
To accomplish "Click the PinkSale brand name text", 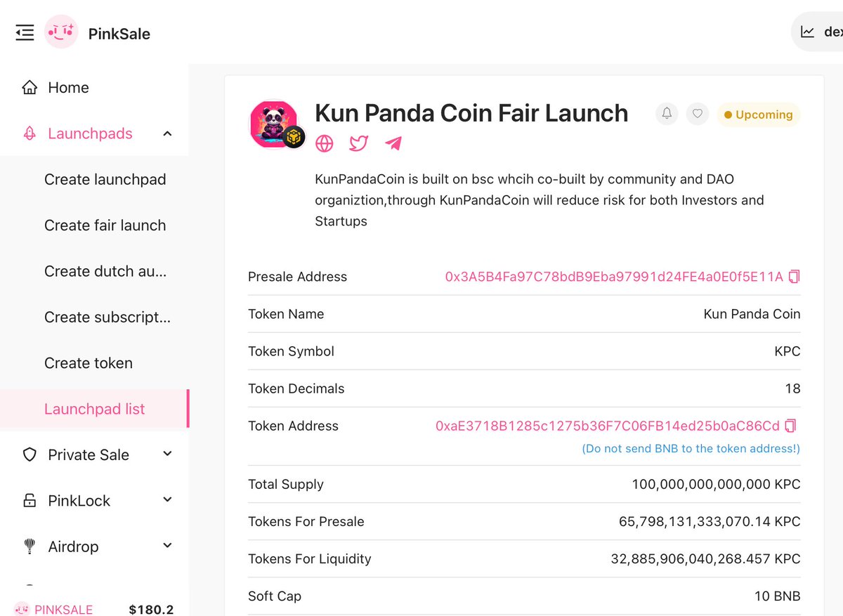I will click(119, 34).
